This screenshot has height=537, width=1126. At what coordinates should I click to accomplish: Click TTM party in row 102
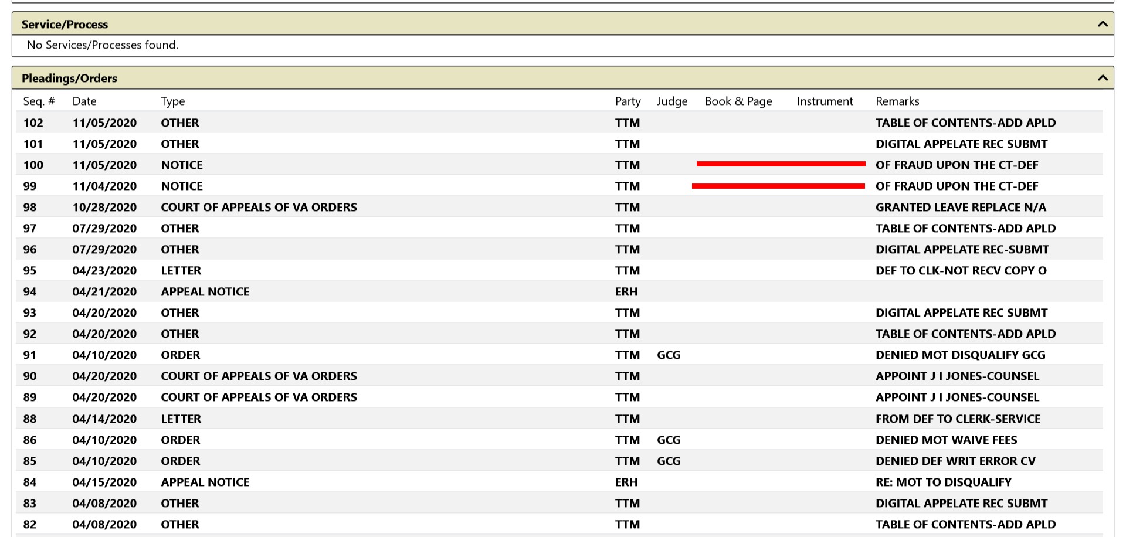click(x=628, y=123)
